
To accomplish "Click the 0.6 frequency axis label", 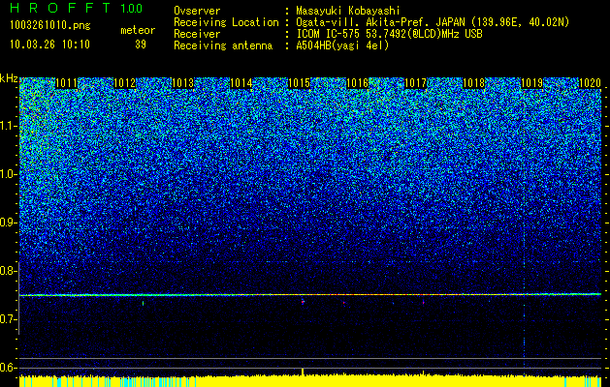I will pyautogui.click(x=9, y=368).
